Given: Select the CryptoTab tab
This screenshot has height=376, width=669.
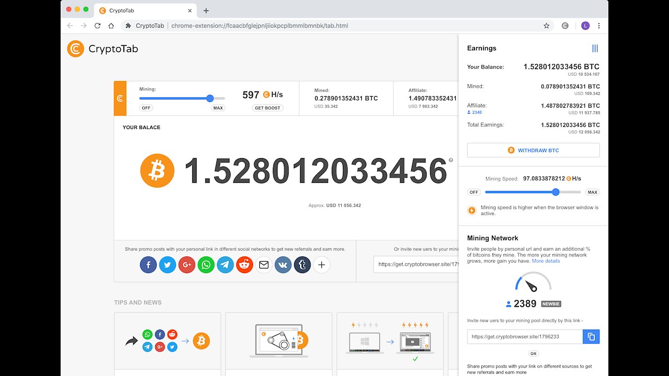Looking at the screenshot, I should (x=145, y=10).
